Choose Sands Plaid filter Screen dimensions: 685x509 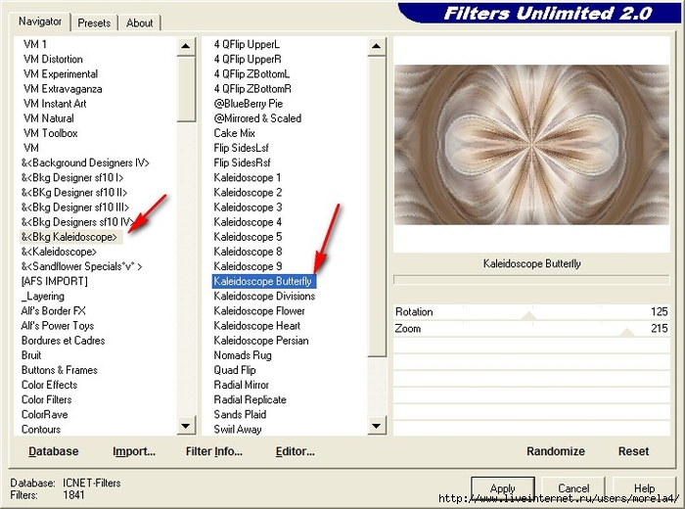[x=240, y=415]
